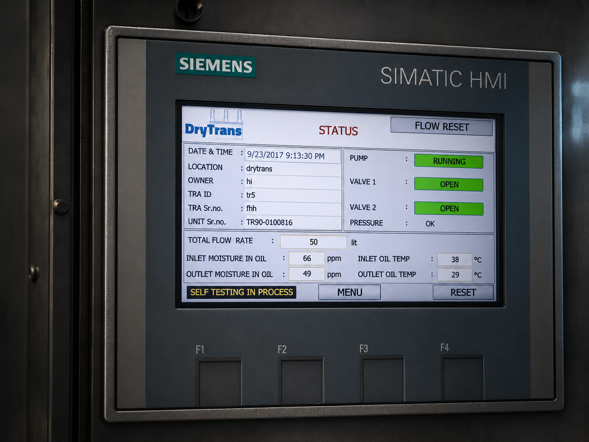Screen dimensions: 589x442
Task: Edit the Owner field value hi
Action: (292, 182)
